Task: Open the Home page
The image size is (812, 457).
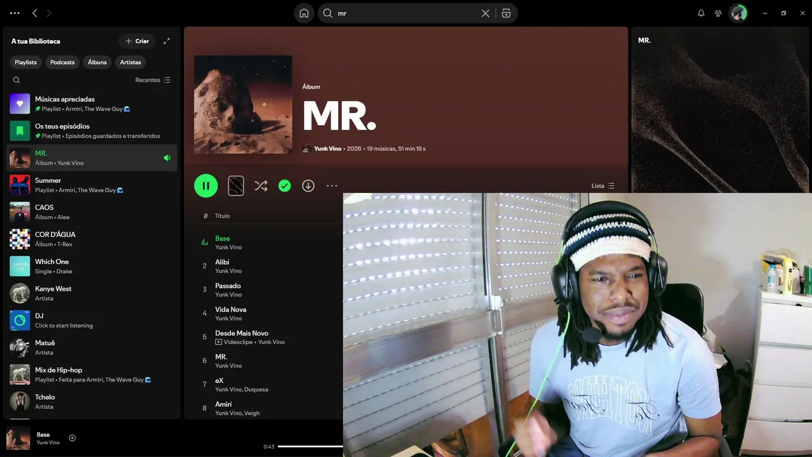Action: [304, 13]
